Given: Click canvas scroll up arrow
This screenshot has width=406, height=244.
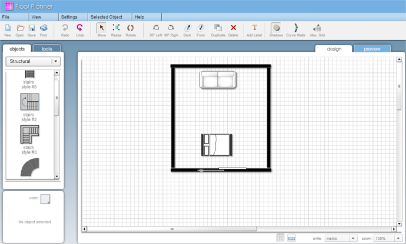Looking at the screenshot, I should pos(399,59).
